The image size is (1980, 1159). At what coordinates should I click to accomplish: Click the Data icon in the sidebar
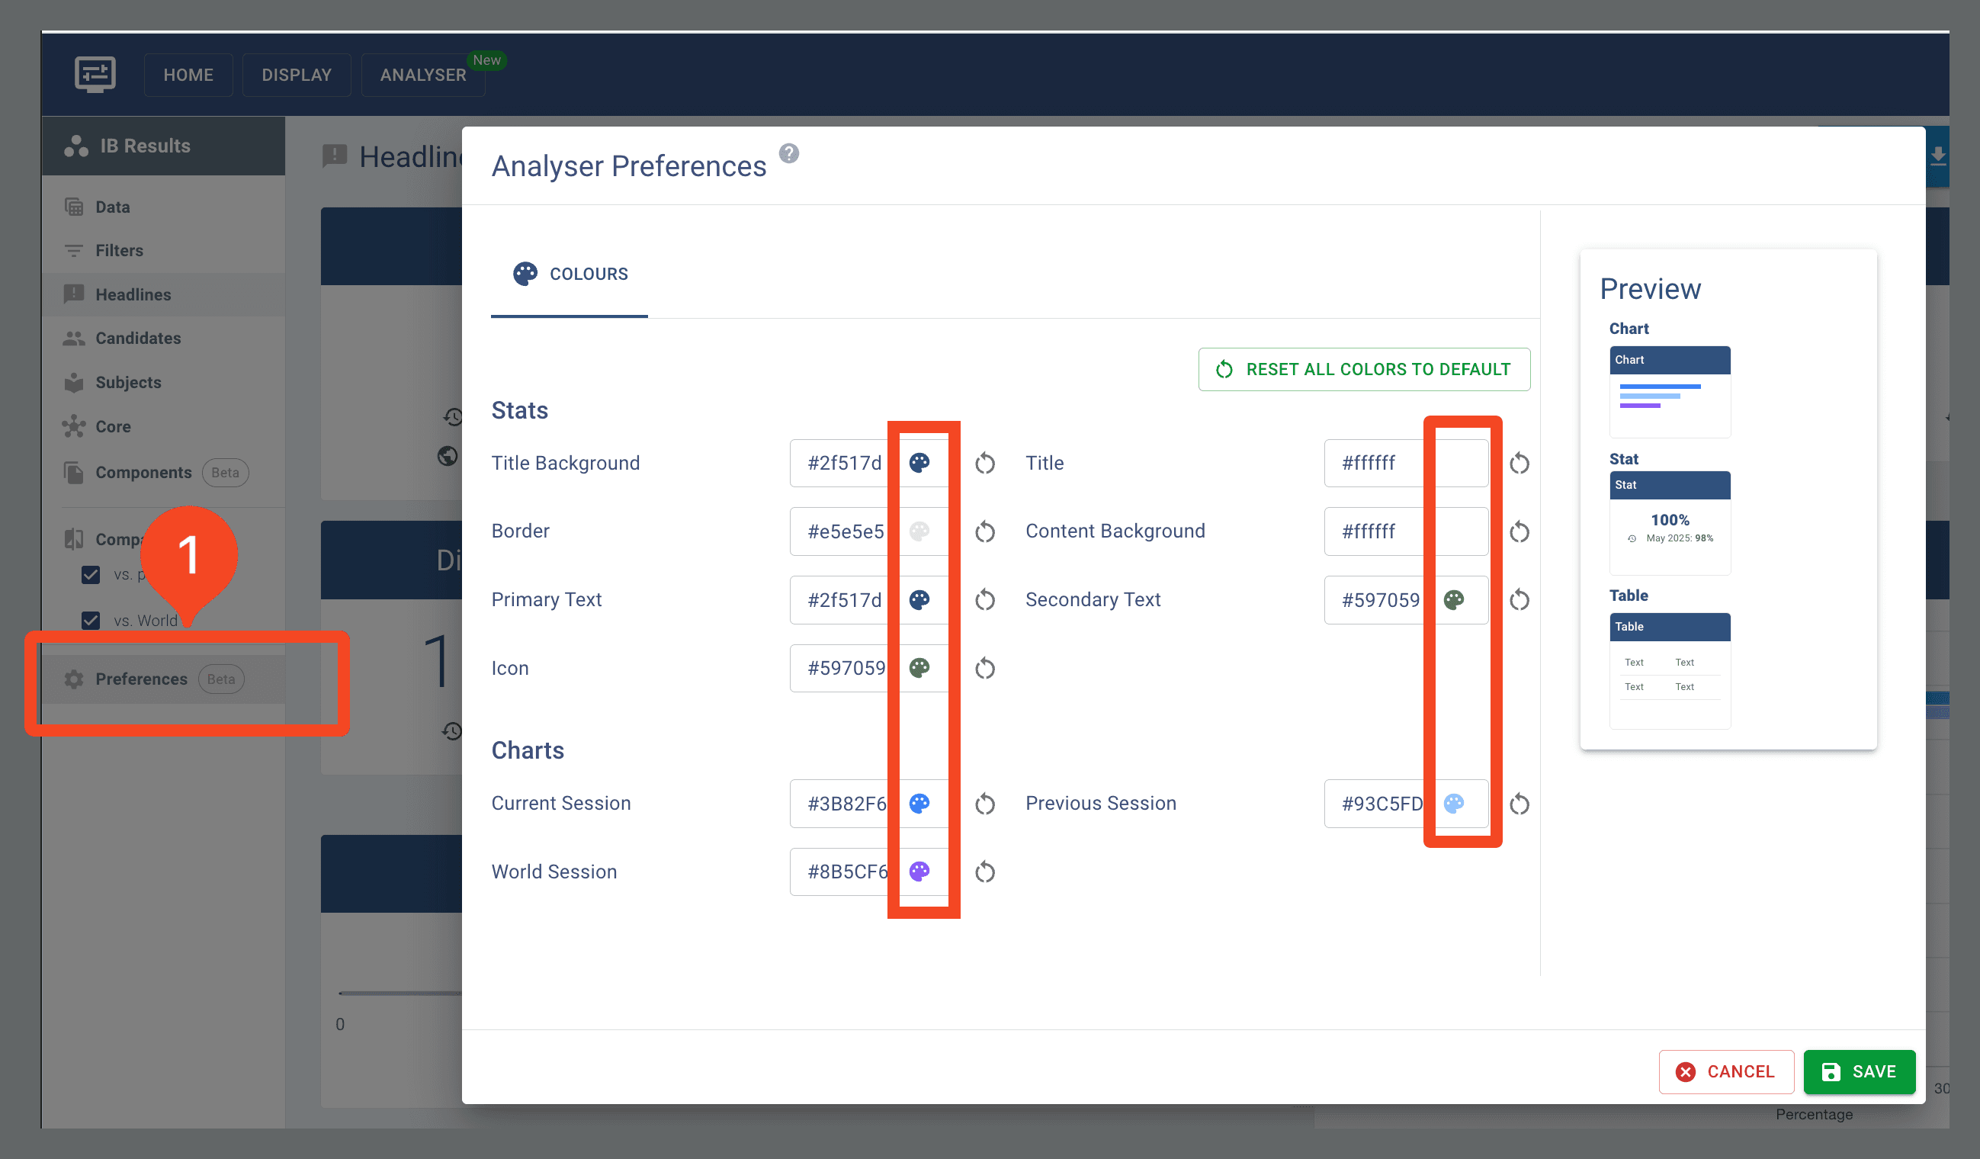pyautogui.click(x=74, y=207)
